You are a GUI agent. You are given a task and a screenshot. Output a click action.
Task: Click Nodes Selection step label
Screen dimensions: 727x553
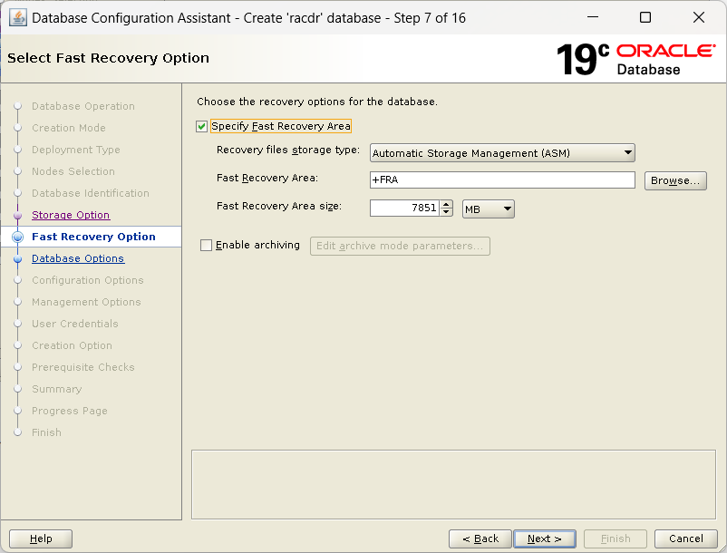click(73, 171)
